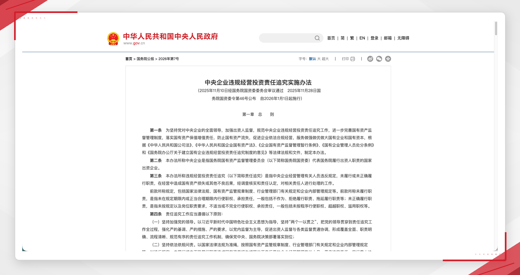The width and height of the screenshot is (520, 275).
Task: Click the 第三条 article heading
Action: [156, 176]
